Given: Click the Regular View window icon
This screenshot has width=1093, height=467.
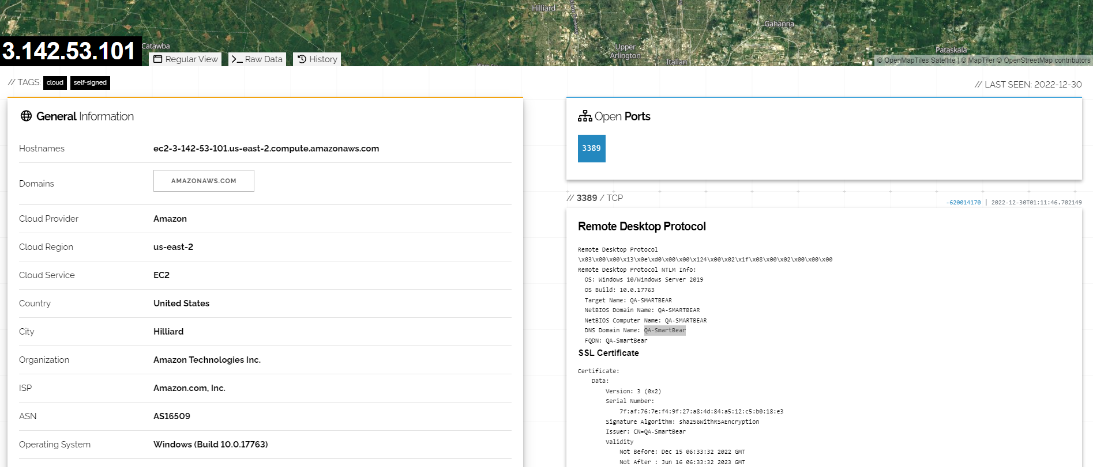Looking at the screenshot, I should [157, 59].
